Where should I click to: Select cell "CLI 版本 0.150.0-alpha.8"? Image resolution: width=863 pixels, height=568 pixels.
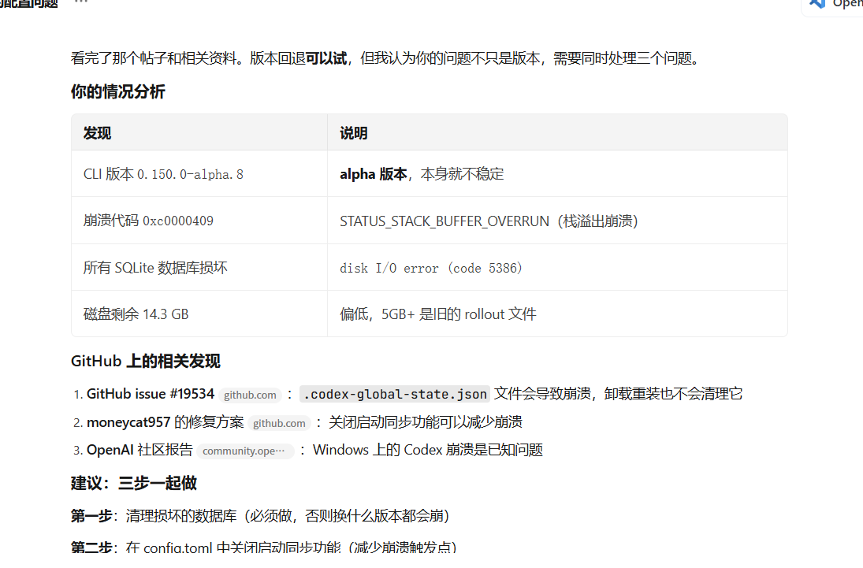click(x=199, y=174)
